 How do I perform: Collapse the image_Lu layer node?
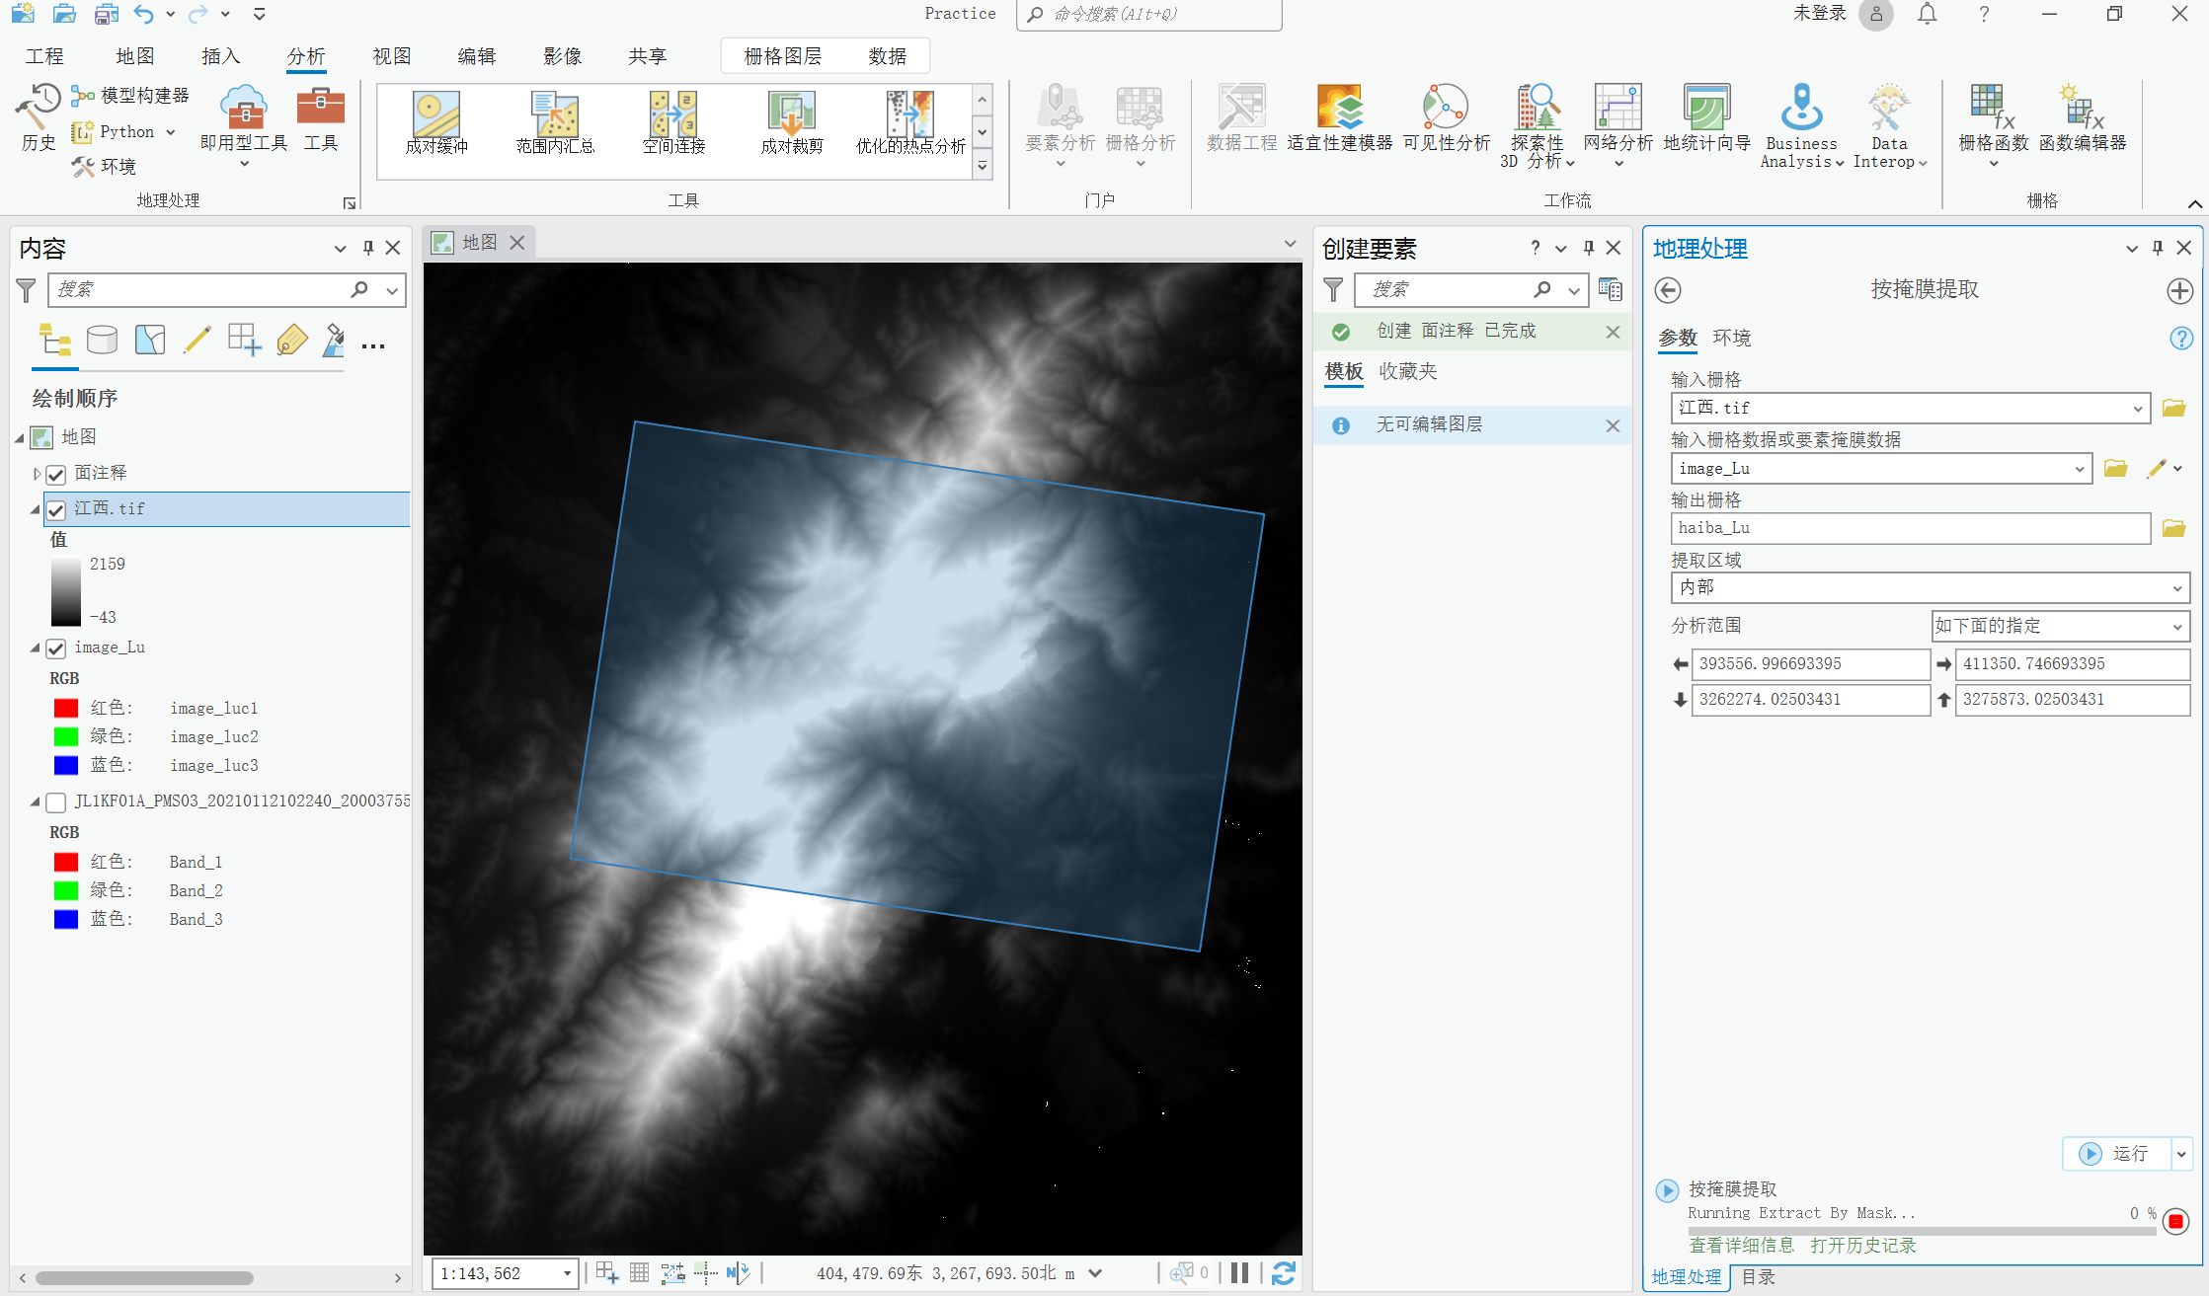tap(35, 648)
